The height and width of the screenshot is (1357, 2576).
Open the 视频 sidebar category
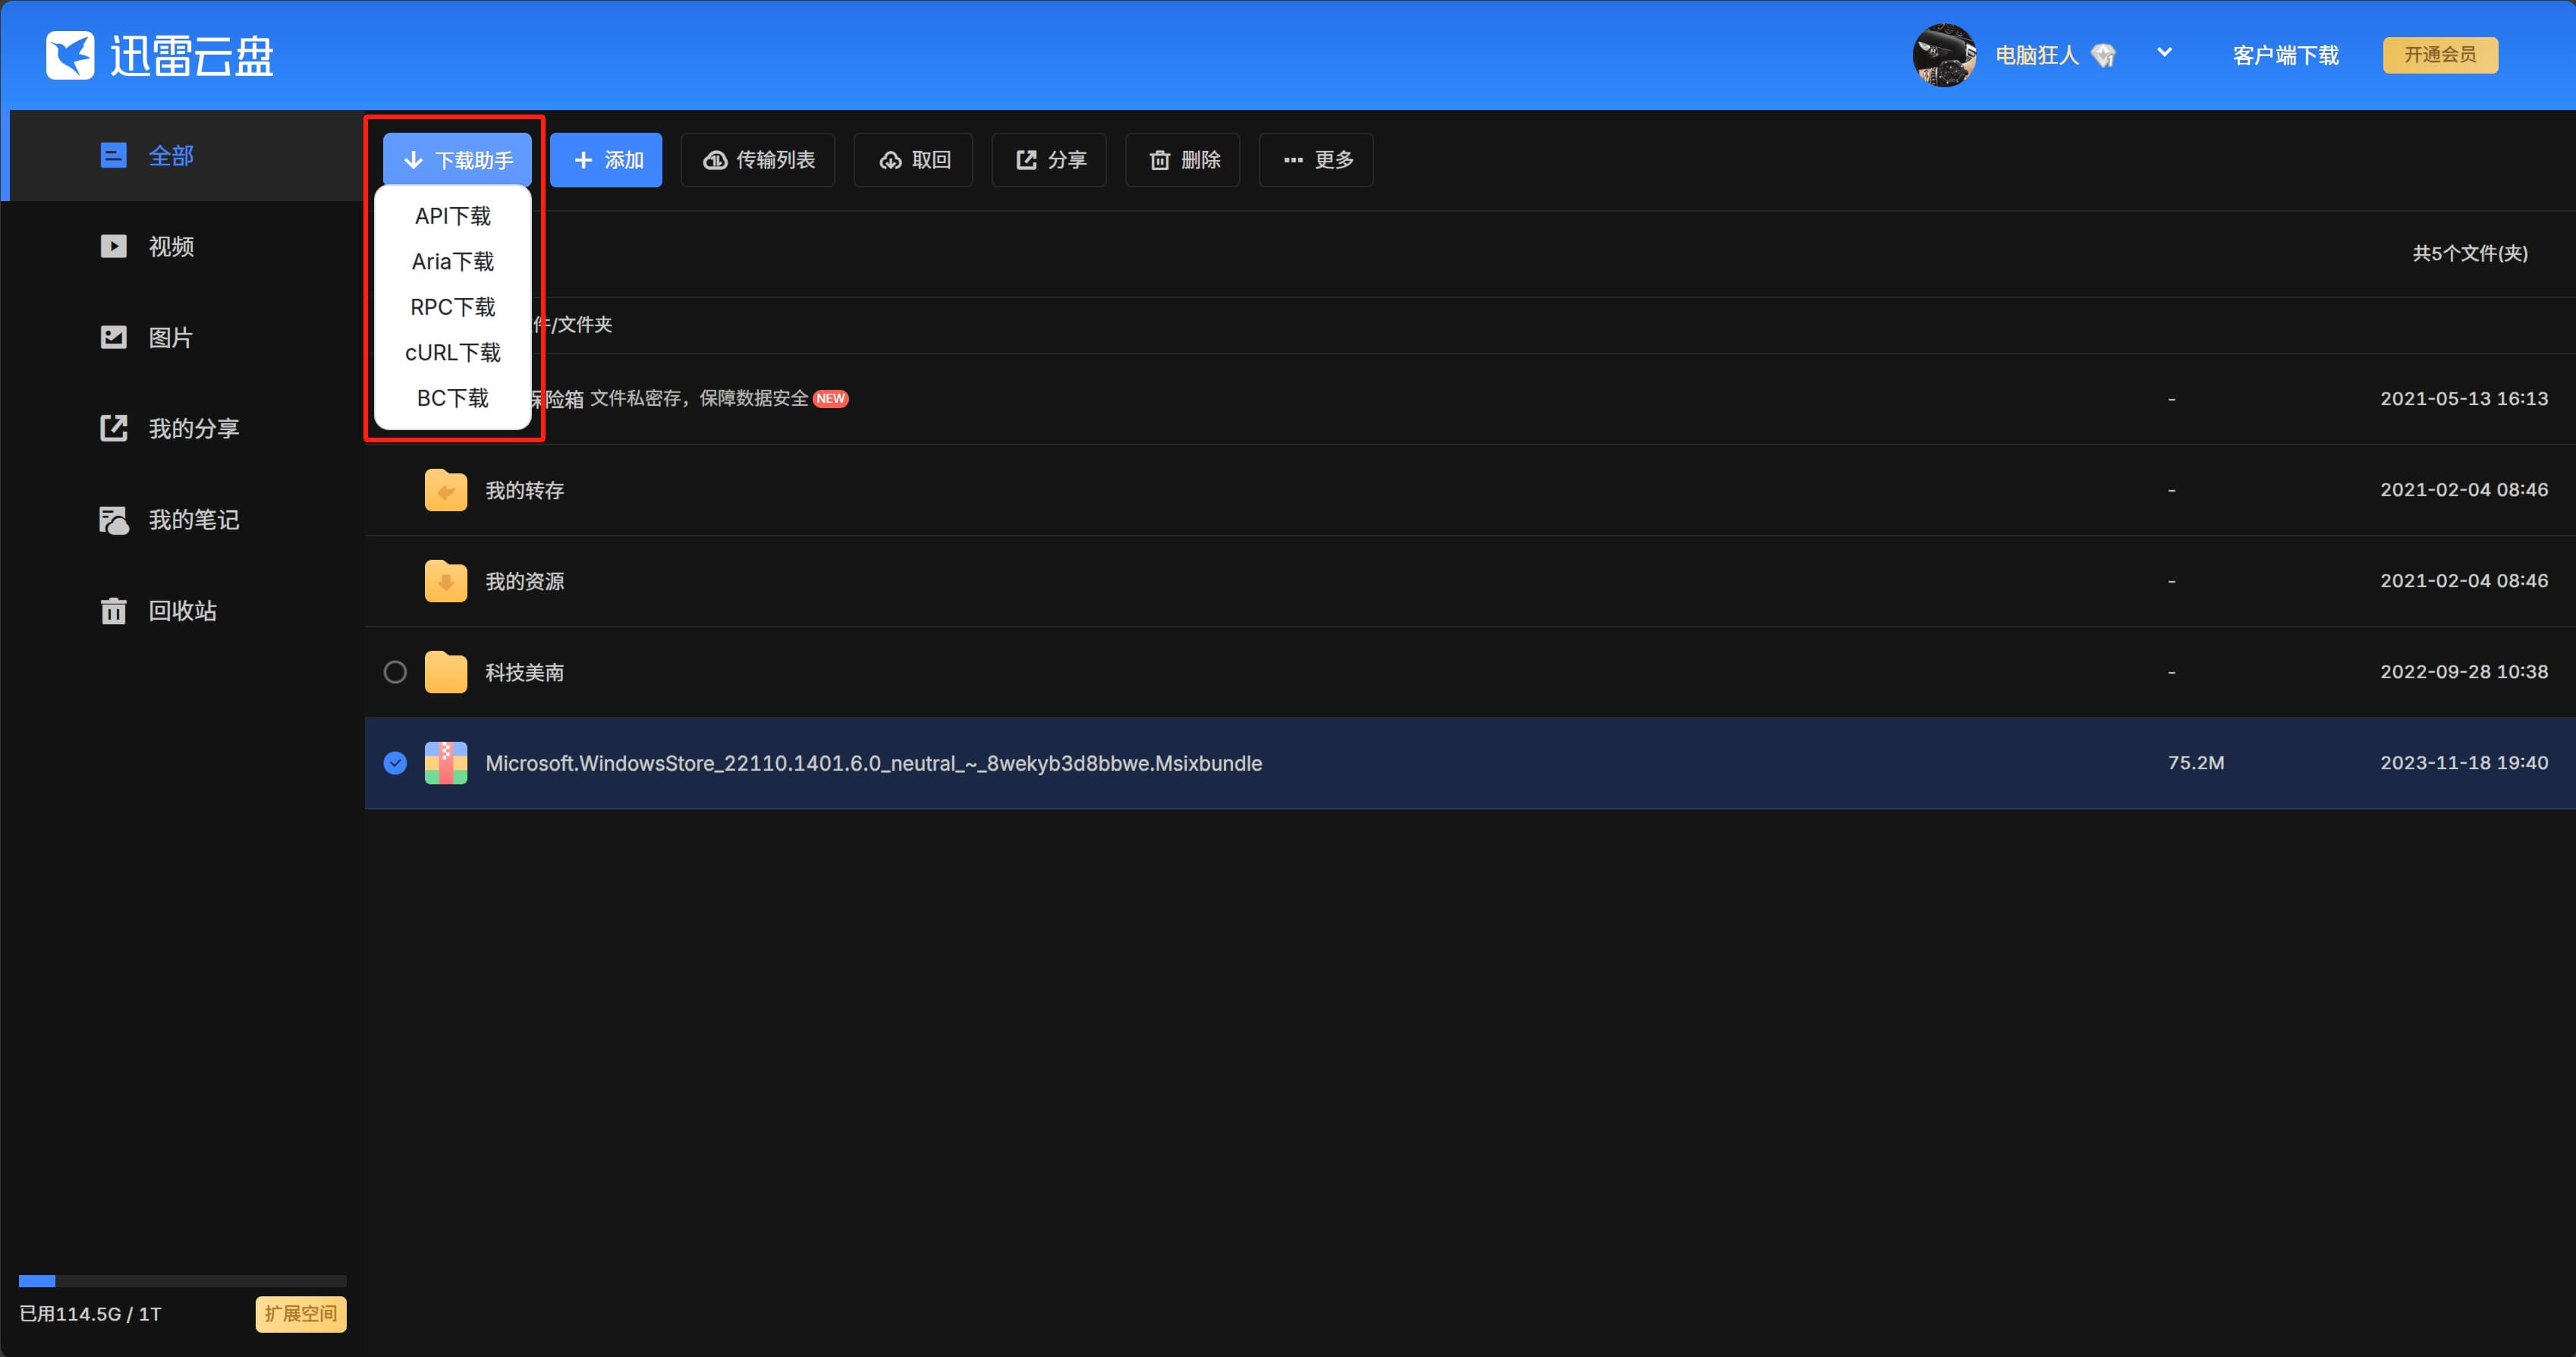point(182,247)
